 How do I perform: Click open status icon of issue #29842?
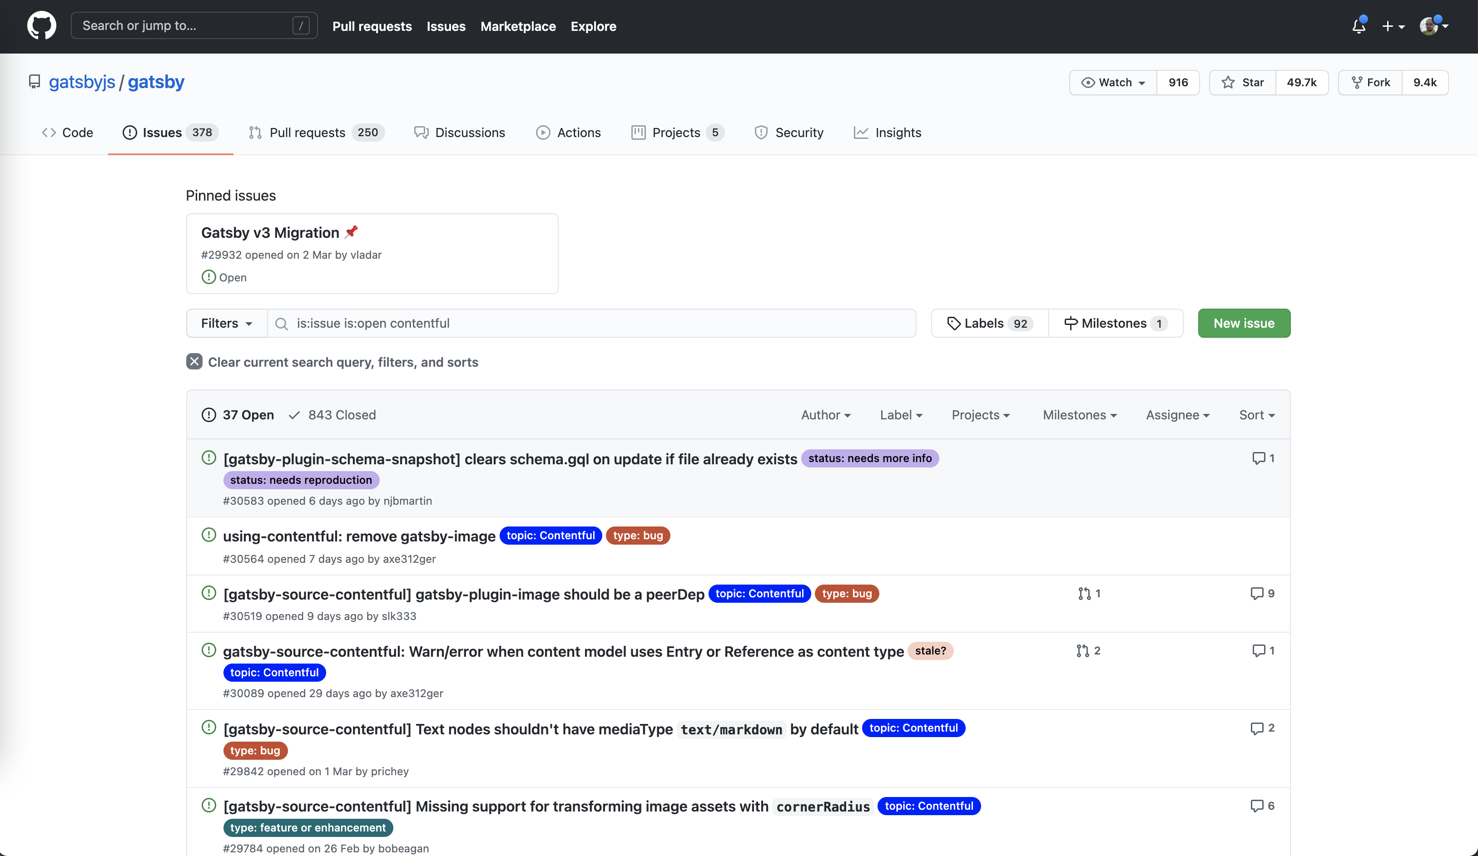click(209, 728)
